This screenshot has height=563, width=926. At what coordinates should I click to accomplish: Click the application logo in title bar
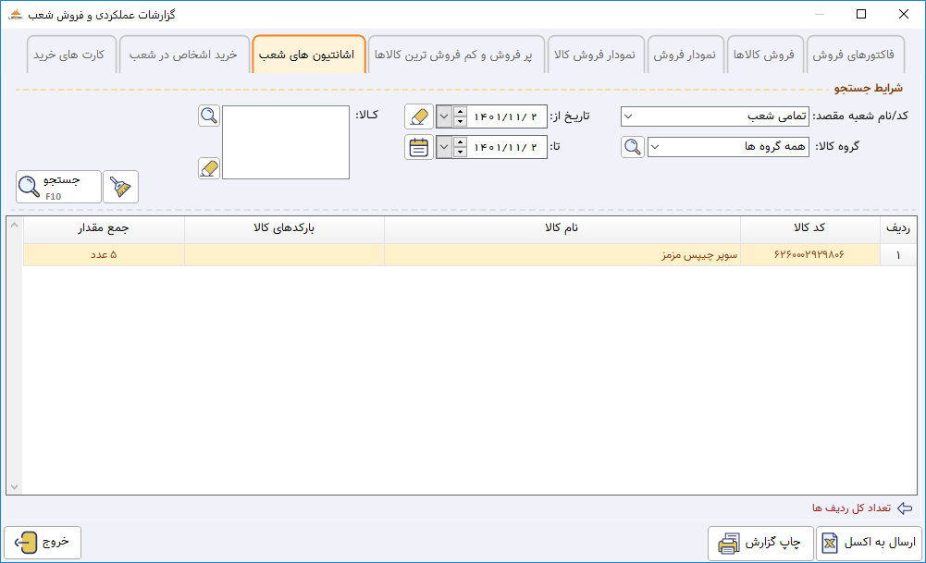pyautogui.click(x=16, y=14)
